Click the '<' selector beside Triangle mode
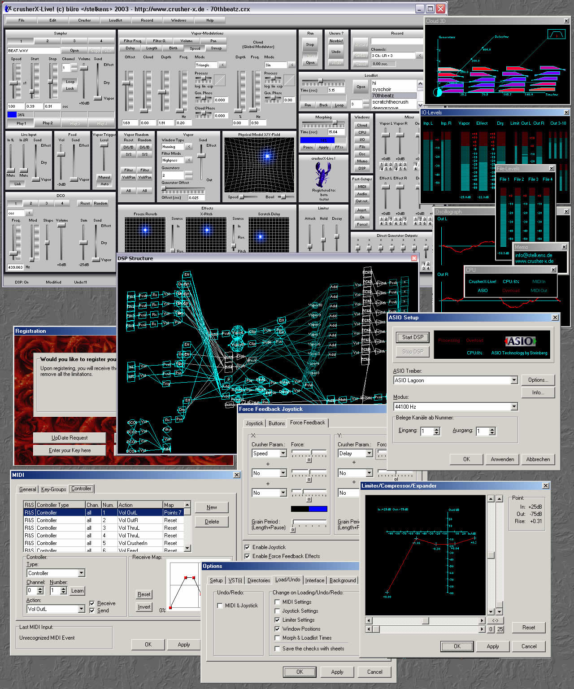574x689 pixels. coord(222,65)
